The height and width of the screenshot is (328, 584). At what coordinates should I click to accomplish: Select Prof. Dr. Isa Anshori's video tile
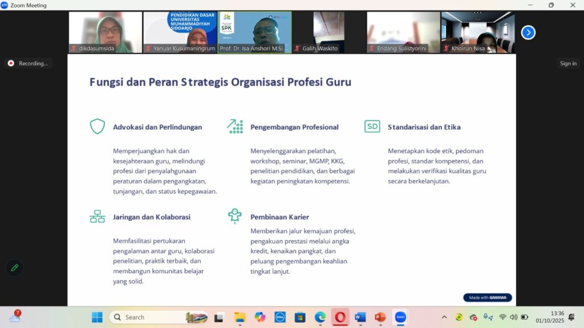254,32
